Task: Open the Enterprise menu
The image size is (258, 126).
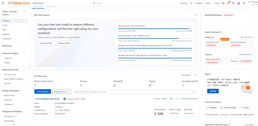Action: tap(199, 3)
